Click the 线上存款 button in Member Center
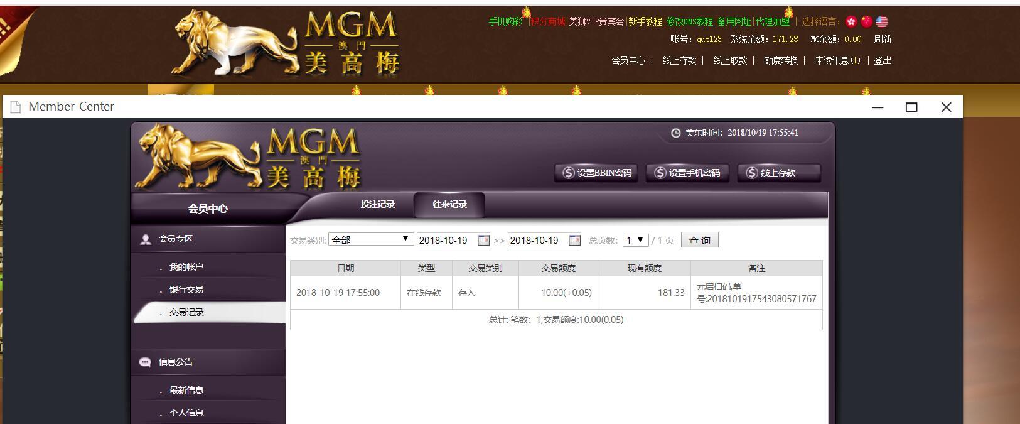The height and width of the screenshot is (424, 1020). 779,173
